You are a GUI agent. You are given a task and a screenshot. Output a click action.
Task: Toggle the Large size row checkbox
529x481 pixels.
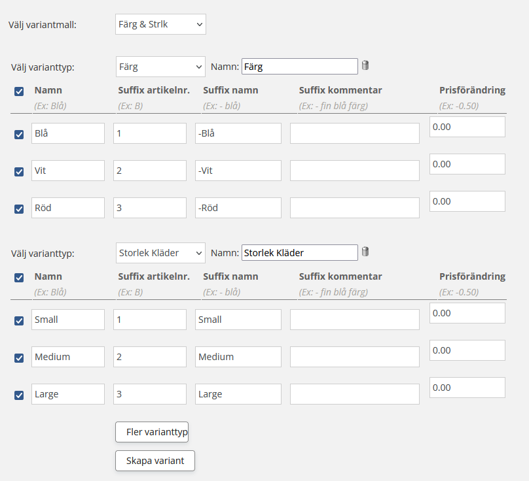(x=19, y=395)
